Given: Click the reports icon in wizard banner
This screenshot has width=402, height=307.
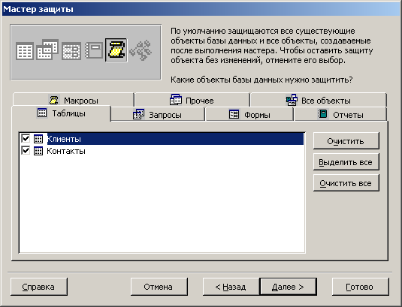Looking at the screenshot, I should tap(94, 50).
